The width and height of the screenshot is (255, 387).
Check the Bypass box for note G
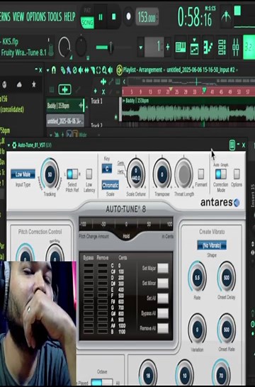[x=89, y=308]
